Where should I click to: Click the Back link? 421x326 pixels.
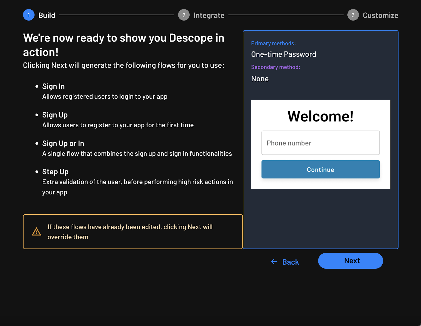pos(290,262)
